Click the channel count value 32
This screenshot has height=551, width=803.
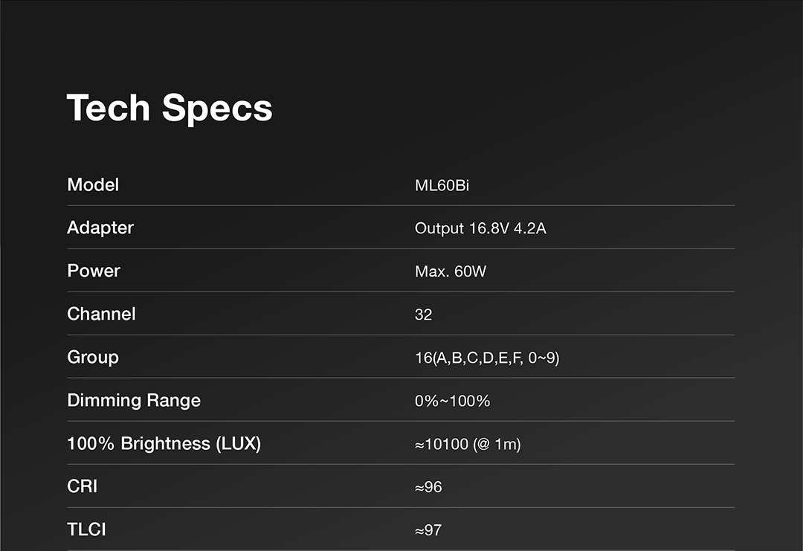point(423,315)
